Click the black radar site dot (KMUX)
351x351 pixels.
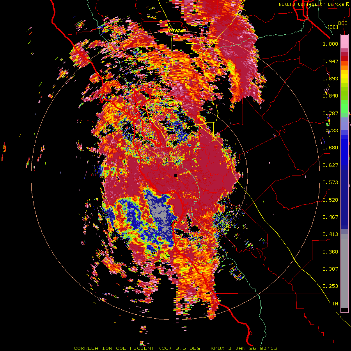coord(175,175)
